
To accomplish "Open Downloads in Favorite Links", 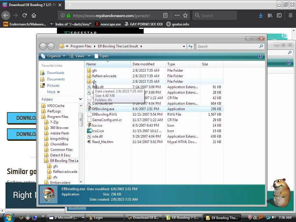I will pos(55,73).
